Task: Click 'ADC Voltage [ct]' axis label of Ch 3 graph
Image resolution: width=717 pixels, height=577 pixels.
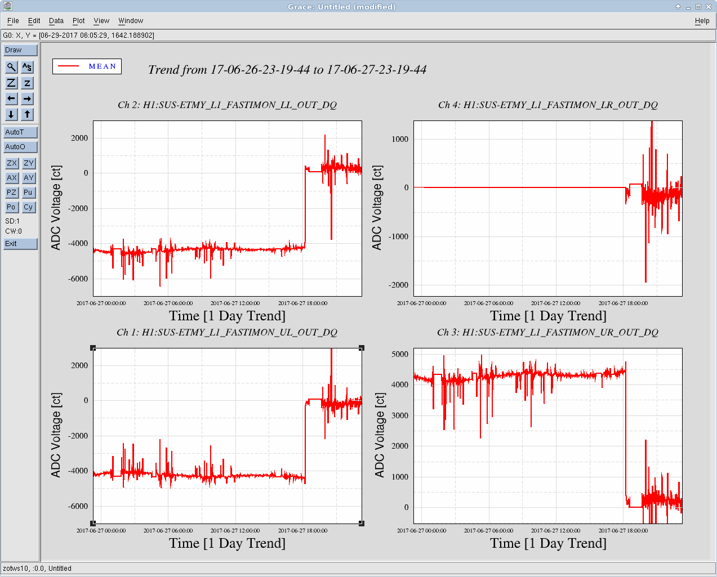Action: point(380,436)
